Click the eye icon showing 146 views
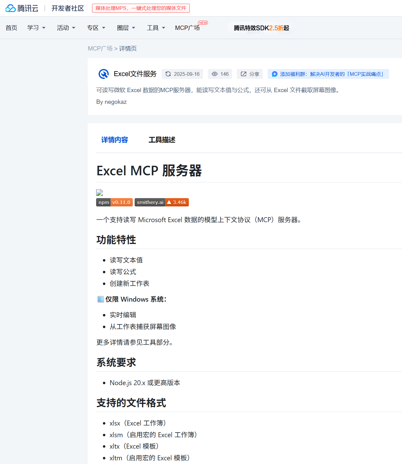Image resolution: width=402 pixels, height=464 pixels. pos(215,74)
